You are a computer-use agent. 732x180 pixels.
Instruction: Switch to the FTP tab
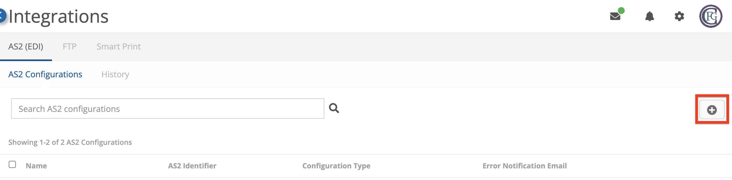click(x=69, y=46)
